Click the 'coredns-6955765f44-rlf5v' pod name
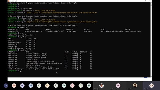 (36, 56)
